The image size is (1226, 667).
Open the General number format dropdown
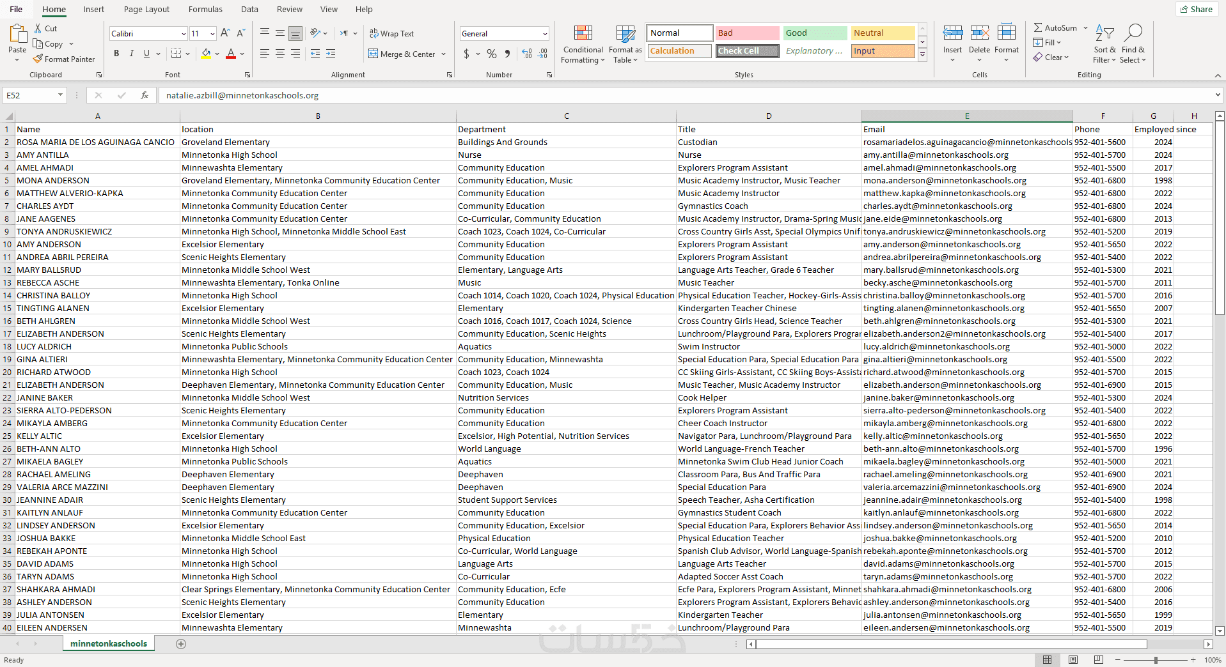545,34
